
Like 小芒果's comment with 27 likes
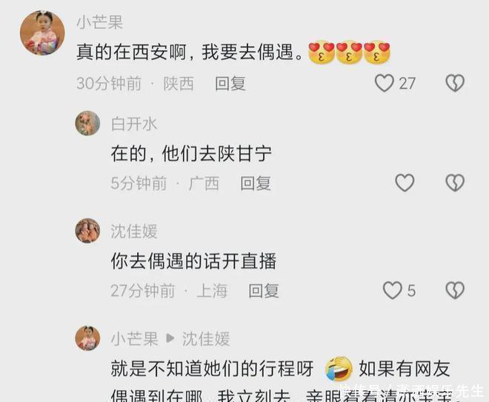pyautogui.click(x=385, y=83)
